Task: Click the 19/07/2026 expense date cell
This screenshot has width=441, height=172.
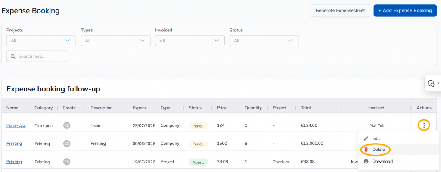Action: tap(144, 162)
